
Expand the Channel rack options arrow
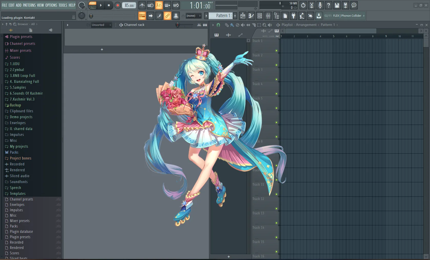tap(68, 25)
